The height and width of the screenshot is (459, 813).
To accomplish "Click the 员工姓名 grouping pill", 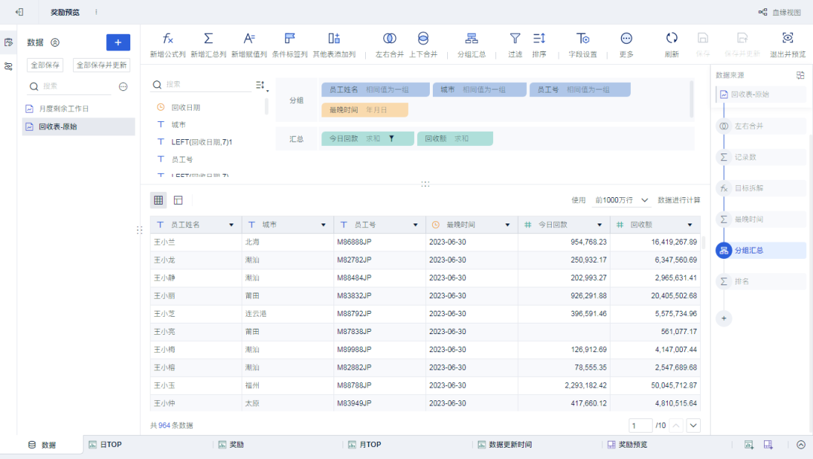I will pyautogui.click(x=376, y=90).
